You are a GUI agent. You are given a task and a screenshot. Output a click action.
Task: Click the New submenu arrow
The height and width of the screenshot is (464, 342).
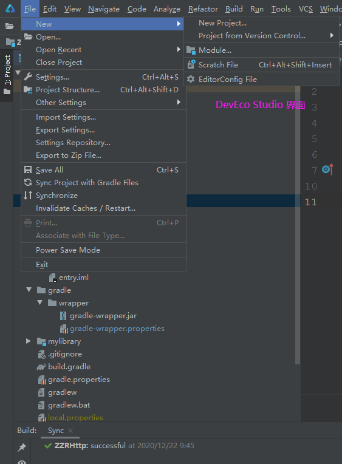click(x=179, y=24)
